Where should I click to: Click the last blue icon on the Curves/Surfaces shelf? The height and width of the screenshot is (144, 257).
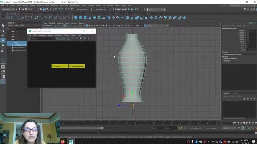pyautogui.click(x=184, y=18)
